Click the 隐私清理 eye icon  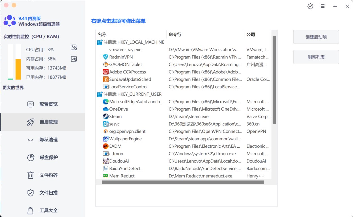pyautogui.click(x=31, y=139)
